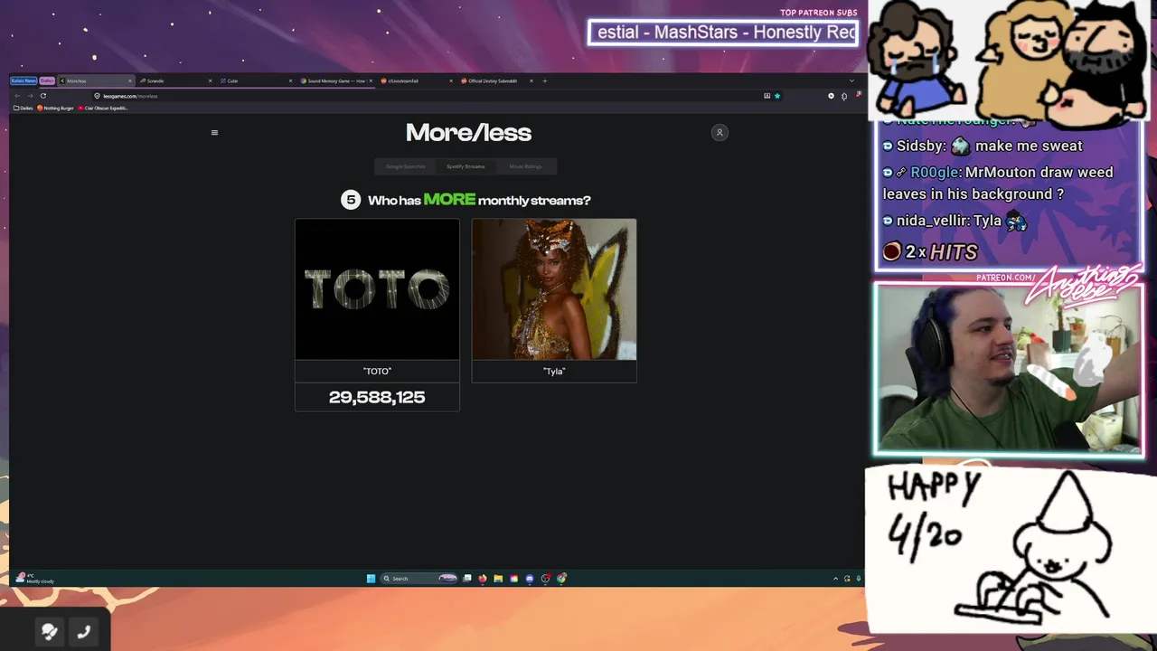Open Discord from the taskbar
1157x651 pixels.
tap(530, 579)
